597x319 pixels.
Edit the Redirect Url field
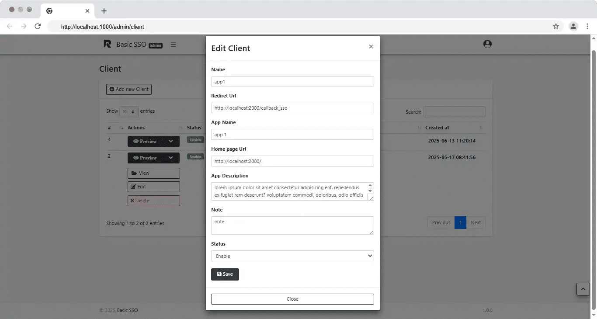point(292,108)
